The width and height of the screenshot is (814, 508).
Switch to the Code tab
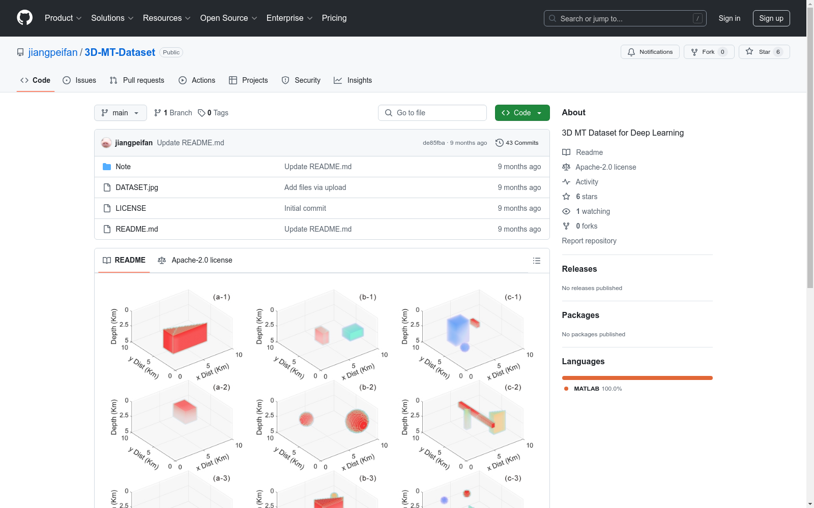[36, 80]
